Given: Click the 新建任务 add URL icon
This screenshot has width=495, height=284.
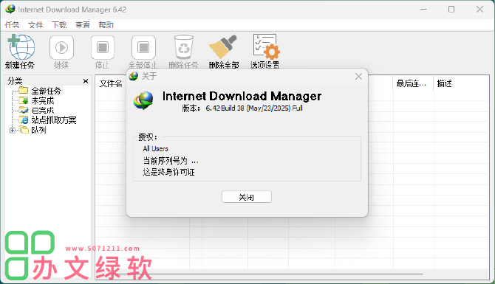Looking at the screenshot, I should (21, 47).
